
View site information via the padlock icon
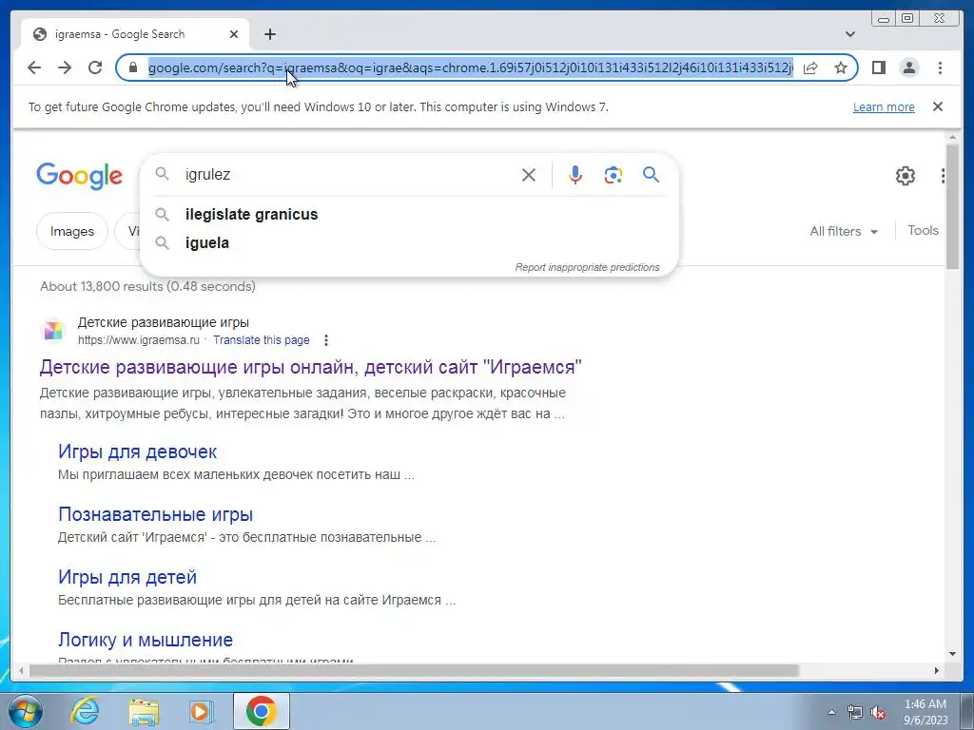(132, 67)
